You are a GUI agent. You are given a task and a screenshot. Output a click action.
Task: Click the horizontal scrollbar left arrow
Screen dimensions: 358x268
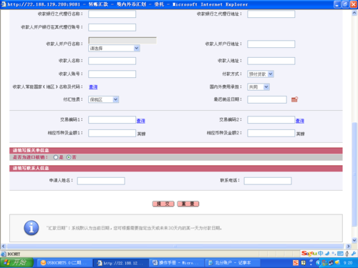pos(4,246)
